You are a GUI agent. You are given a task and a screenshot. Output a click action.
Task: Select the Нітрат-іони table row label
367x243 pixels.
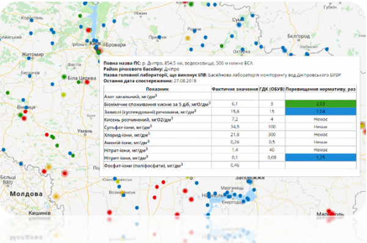click(x=126, y=150)
